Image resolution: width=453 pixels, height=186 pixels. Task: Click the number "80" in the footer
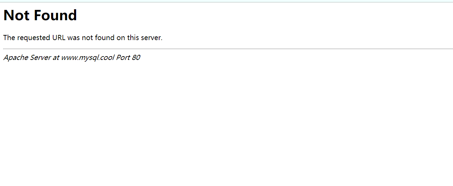tap(136, 58)
